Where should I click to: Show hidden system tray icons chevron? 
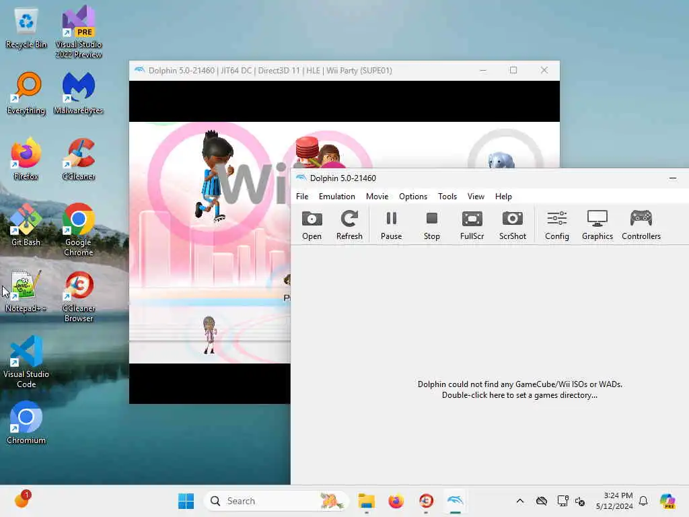(x=520, y=501)
